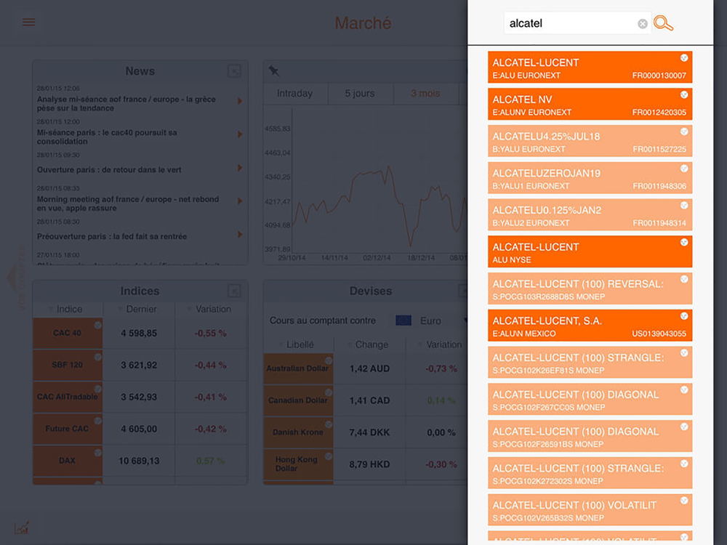The height and width of the screenshot is (545, 727).
Task: Open the left side panel arrow
Action: pyautogui.click(x=11, y=277)
